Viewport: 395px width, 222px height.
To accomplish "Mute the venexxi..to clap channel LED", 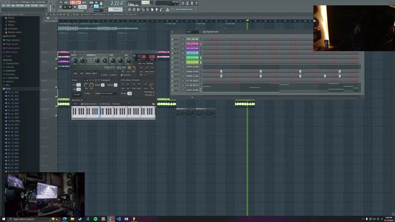I will click(x=172, y=72).
